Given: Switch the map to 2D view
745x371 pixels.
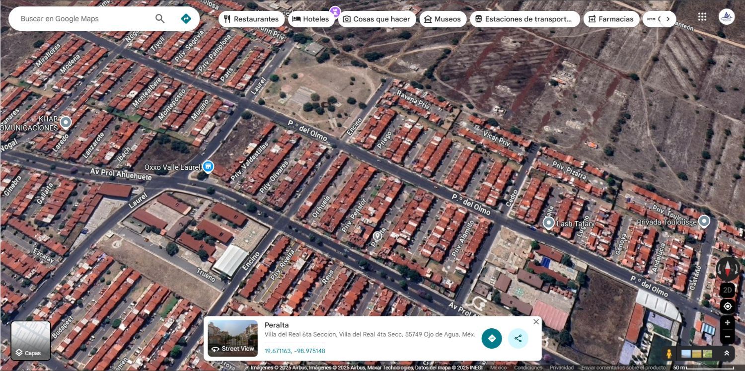Looking at the screenshot, I should [728, 290].
